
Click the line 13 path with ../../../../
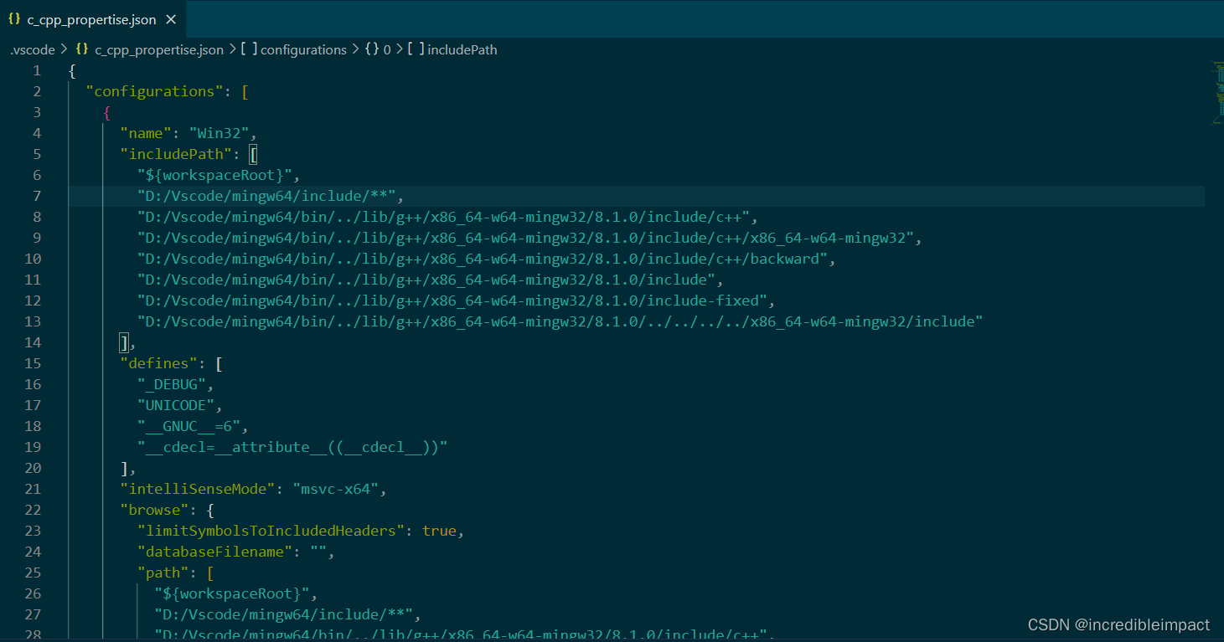[560, 321]
